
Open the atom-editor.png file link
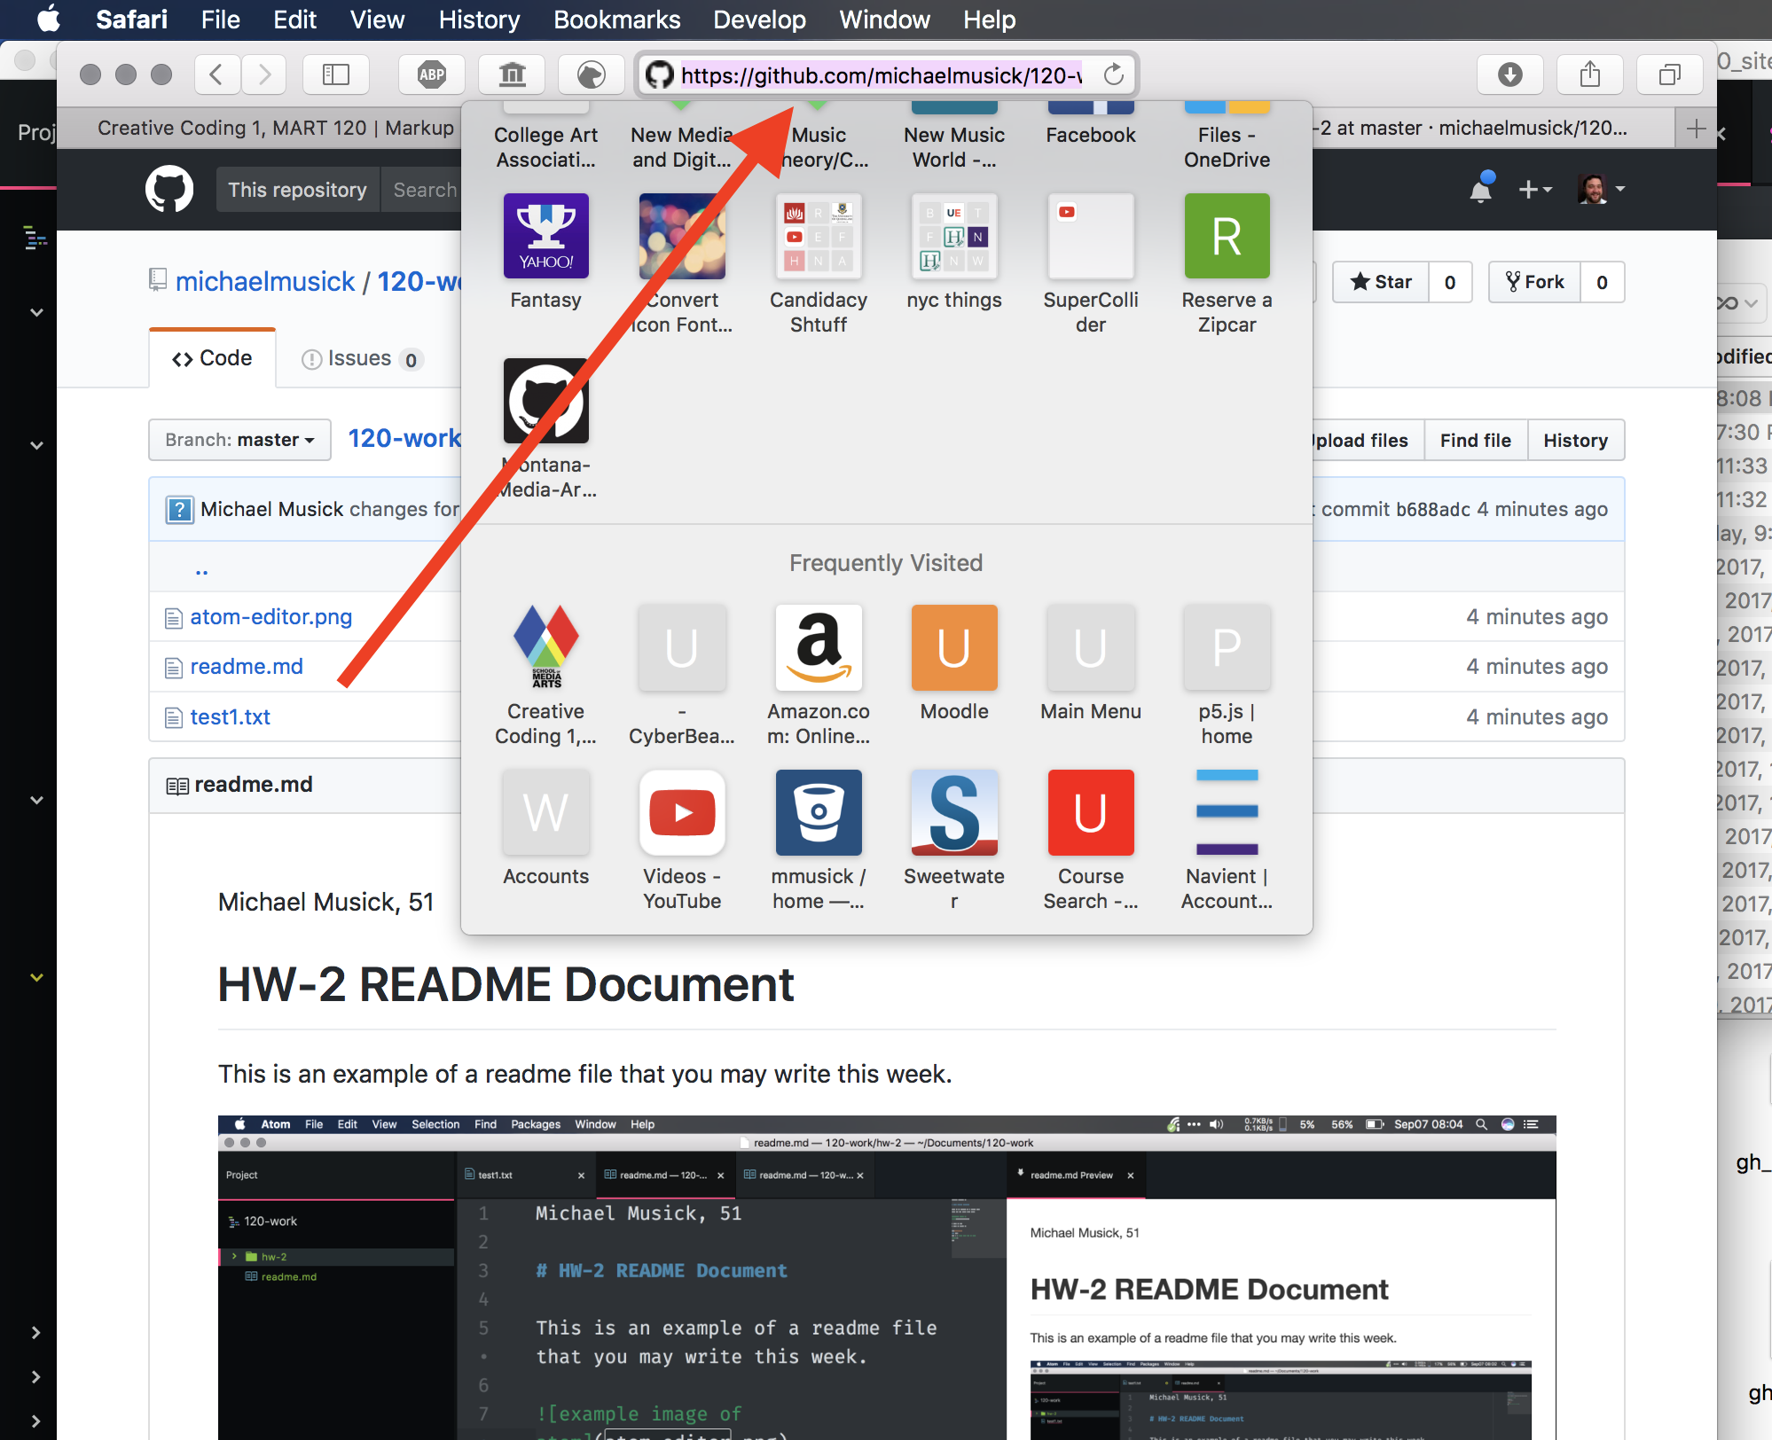(271, 616)
